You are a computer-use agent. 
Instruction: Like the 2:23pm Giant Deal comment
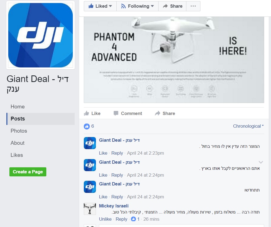tap(103, 153)
